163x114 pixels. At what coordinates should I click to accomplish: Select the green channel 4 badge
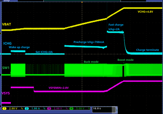pyautogui.click(x=71, y=108)
